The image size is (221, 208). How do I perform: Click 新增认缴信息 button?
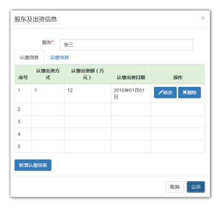33,165
